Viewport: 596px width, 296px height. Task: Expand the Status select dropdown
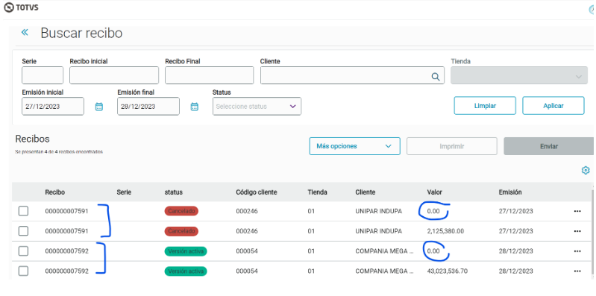(257, 107)
